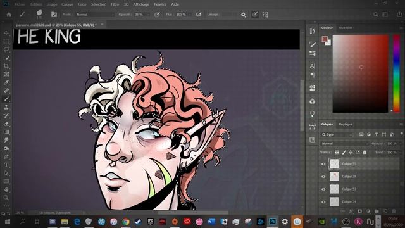This screenshot has width=405, height=228.
Task: Toggle lock all padlock icon
Action: point(364,152)
